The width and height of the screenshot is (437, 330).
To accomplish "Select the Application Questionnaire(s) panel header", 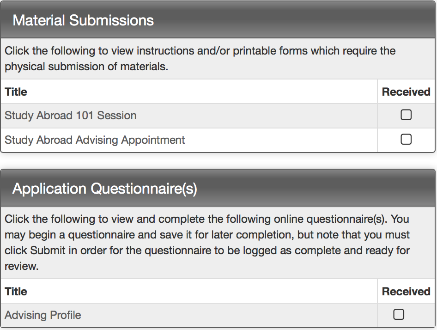I will [104, 189].
